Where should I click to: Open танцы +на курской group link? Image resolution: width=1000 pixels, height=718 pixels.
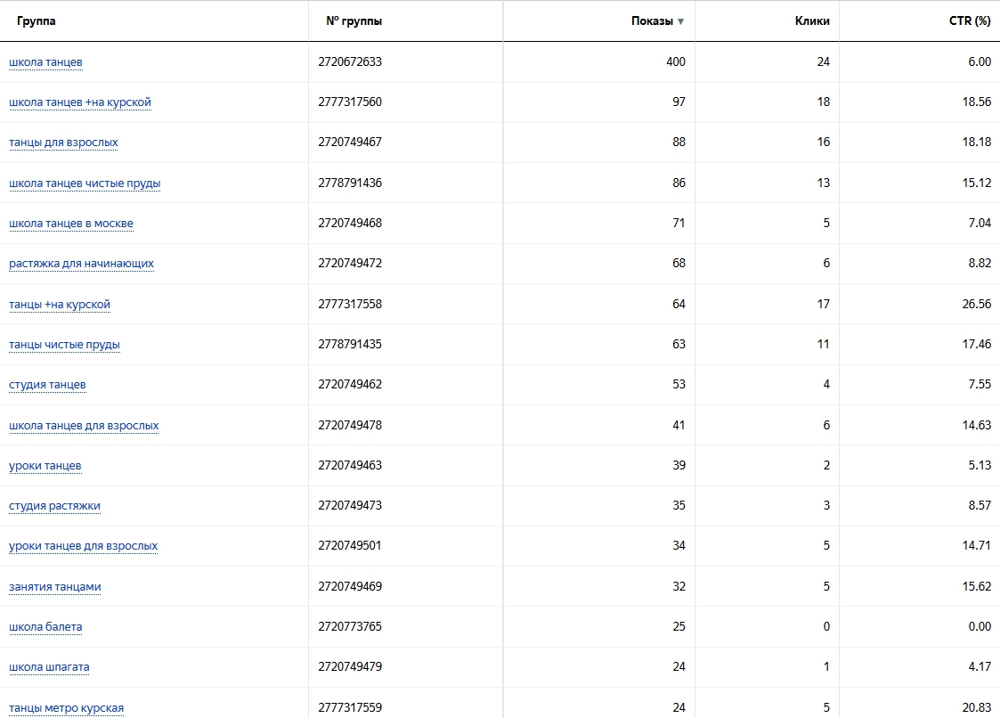coord(60,305)
